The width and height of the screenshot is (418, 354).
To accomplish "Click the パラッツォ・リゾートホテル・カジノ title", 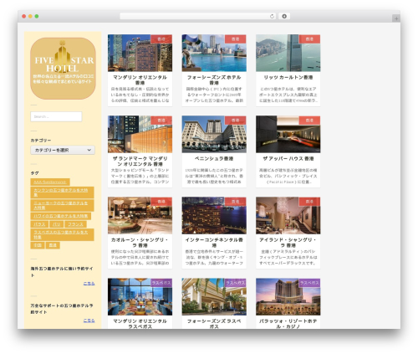I will [x=288, y=324].
